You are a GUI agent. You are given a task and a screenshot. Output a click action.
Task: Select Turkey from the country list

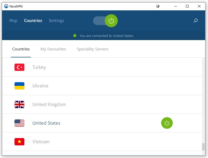click(x=39, y=67)
